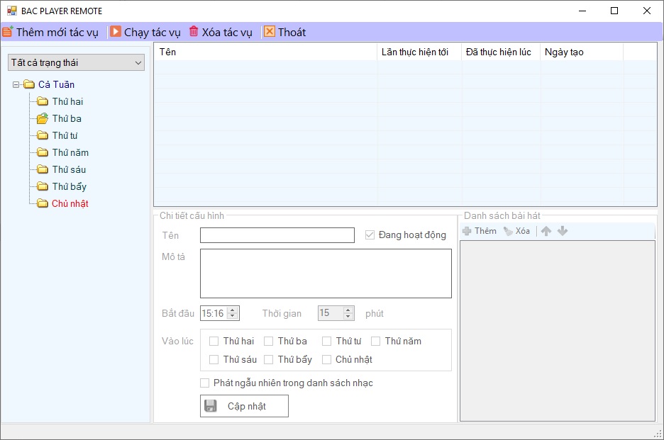Decrease Thời gian minutes with down spinner

(348, 317)
